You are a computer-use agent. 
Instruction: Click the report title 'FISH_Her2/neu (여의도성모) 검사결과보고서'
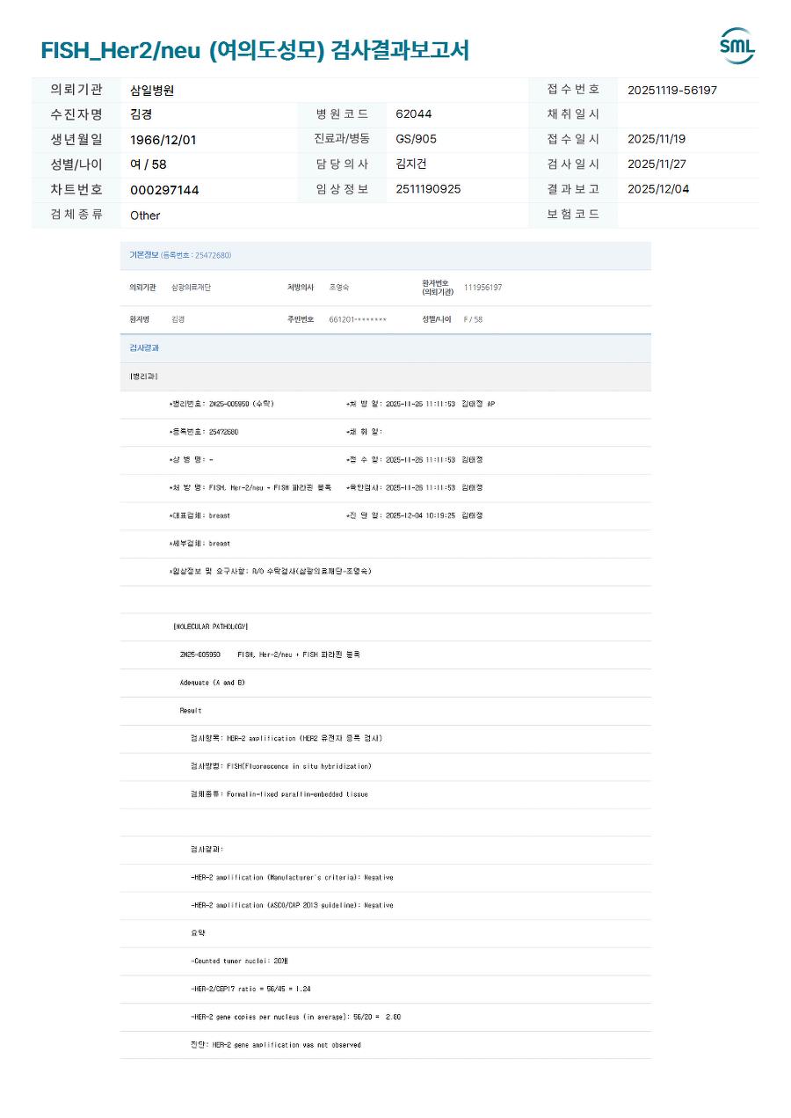coord(255,51)
